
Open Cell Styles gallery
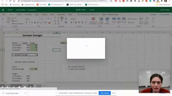(x=107, y=21)
